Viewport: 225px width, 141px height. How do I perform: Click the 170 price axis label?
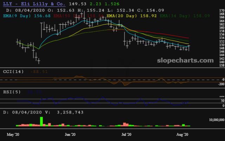(x=221, y=11)
